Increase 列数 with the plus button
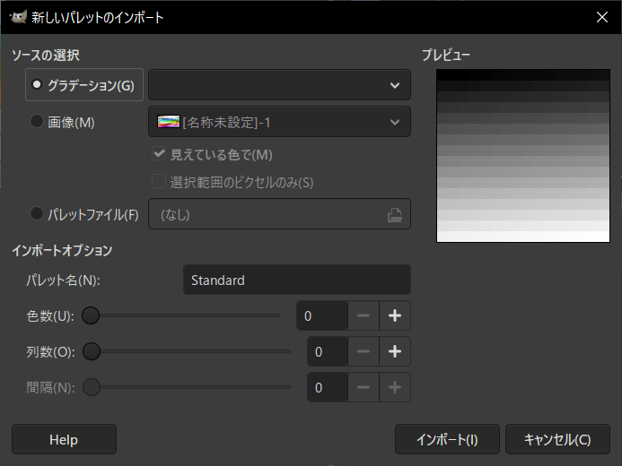 coord(395,351)
